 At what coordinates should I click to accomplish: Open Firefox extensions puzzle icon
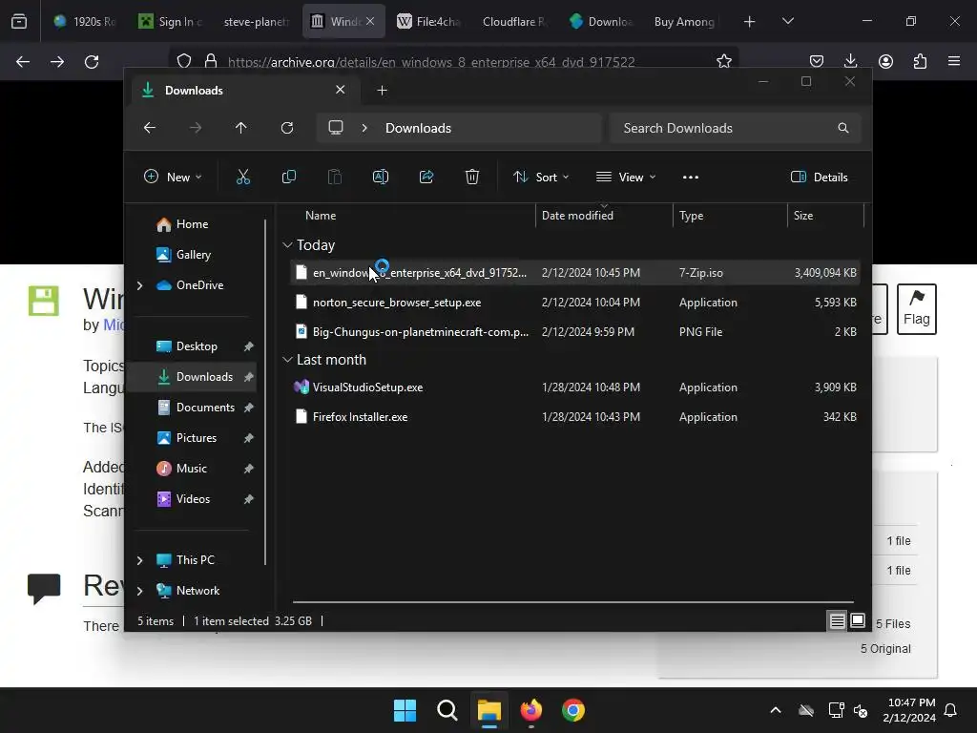(x=920, y=61)
